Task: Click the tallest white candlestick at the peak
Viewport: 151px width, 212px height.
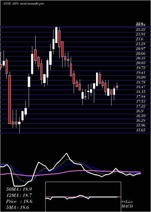Action: click(x=56, y=35)
